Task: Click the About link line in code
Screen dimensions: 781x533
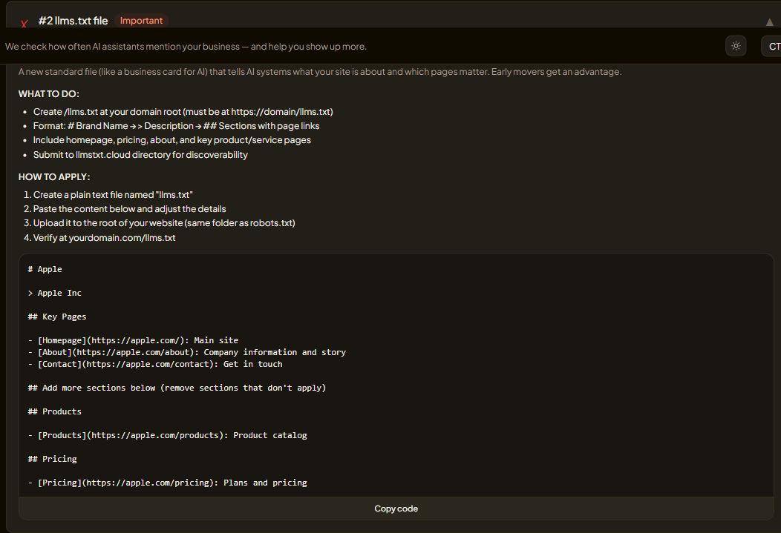Action: point(187,352)
